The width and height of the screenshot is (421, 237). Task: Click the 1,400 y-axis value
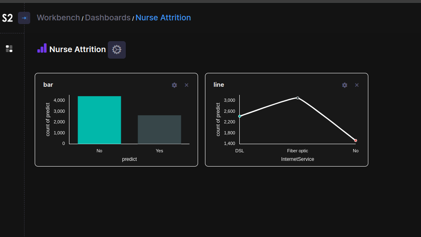[229, 143]
